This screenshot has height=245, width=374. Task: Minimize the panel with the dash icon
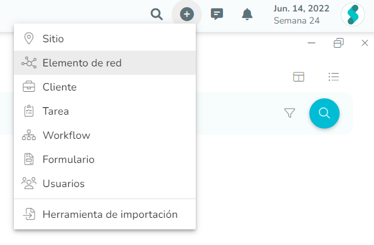click(312, 43)
